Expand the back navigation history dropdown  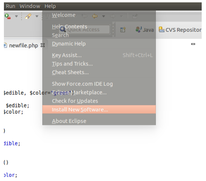(x=103, y=16)
